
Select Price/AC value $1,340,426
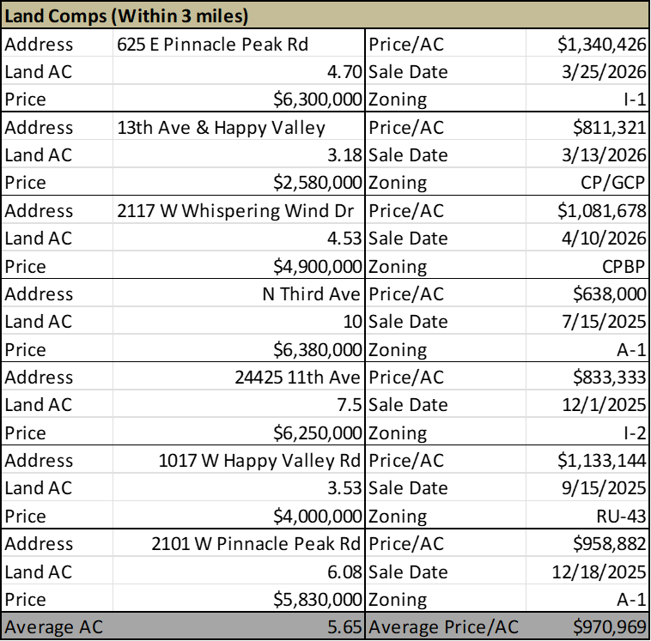tap(587, 44)
